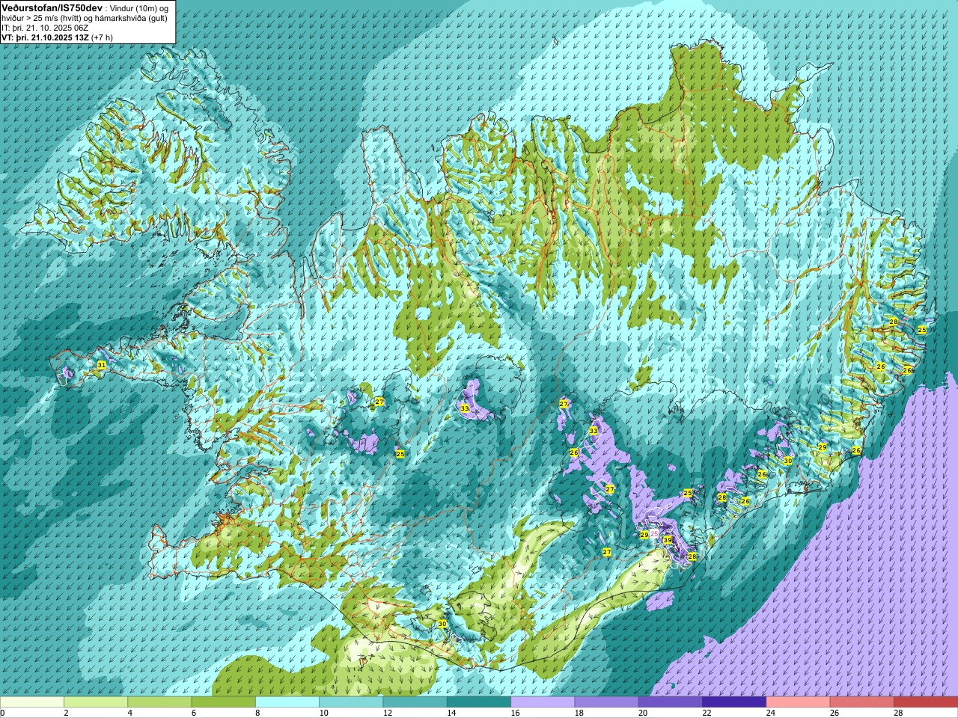Click the scale tick label '4'
Viewport: 958px width, 718px height.
(x=129, y=713)
